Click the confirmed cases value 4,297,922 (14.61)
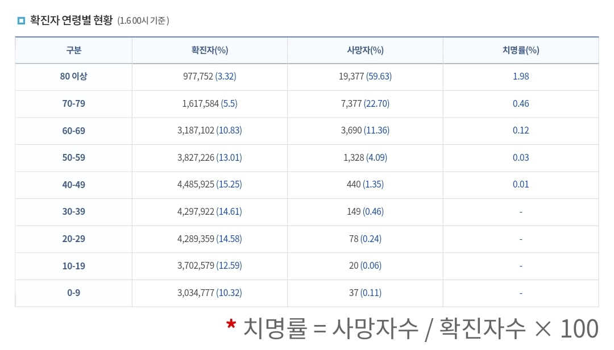Viewport: 614px width, 350px height. (x=209, y=212)
